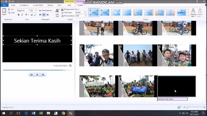This screenshot has width=207, height=116.
Task: Pick the last text effect in the Effects gallery row
Action: [181, 13]
